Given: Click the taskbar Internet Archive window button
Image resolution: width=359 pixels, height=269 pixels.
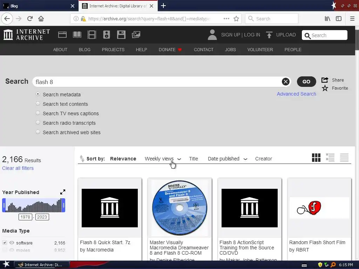Looking at the screenshot, I should tap(42, 265).
